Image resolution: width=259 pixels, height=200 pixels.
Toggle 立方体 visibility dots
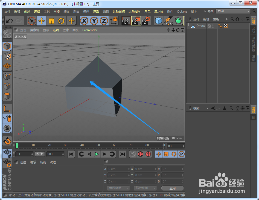213,26
